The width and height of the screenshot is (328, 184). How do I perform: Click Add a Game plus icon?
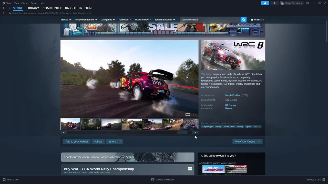pyautogui.click(x=4, y=180)
